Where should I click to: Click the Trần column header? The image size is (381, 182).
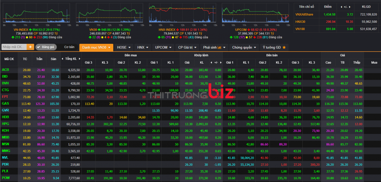click(39, 59)
